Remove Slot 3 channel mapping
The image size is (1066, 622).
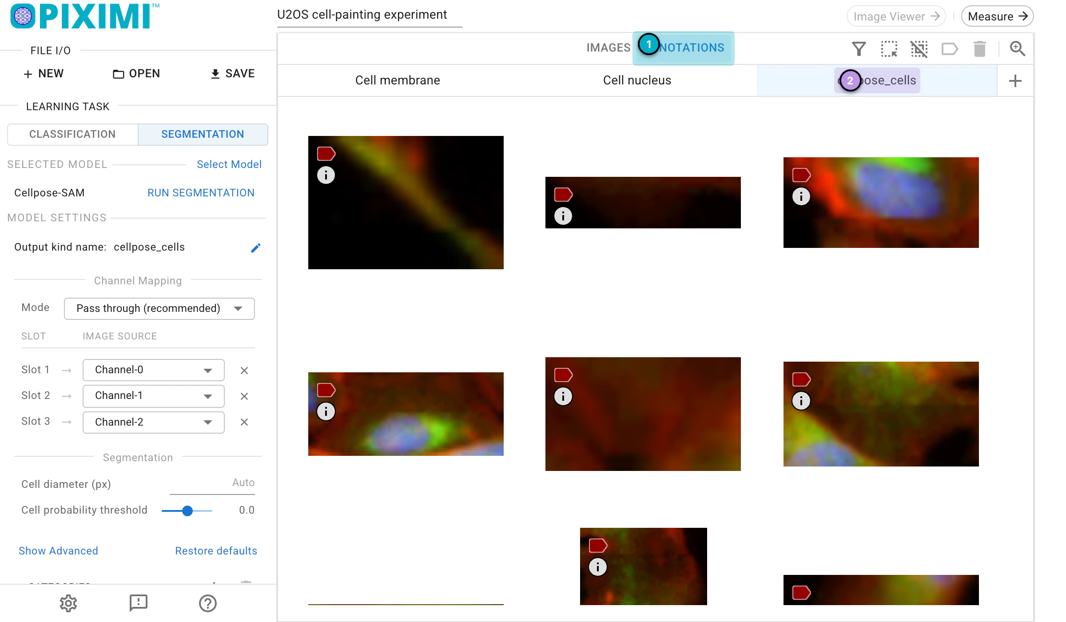(244, 422)
